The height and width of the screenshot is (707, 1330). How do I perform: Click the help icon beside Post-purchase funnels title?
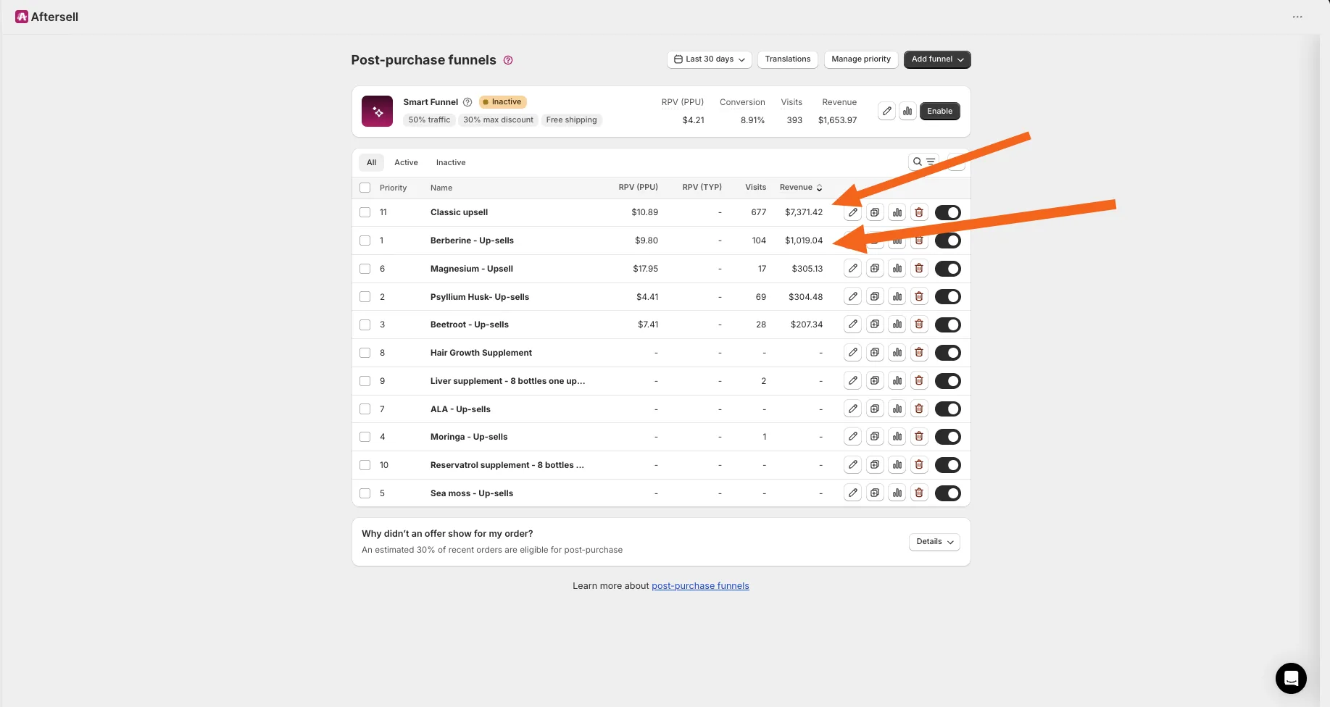point(508,60)
